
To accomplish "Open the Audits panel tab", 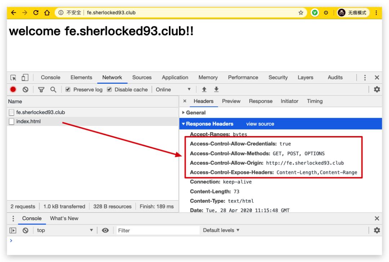I will click(x=335, y=78).
